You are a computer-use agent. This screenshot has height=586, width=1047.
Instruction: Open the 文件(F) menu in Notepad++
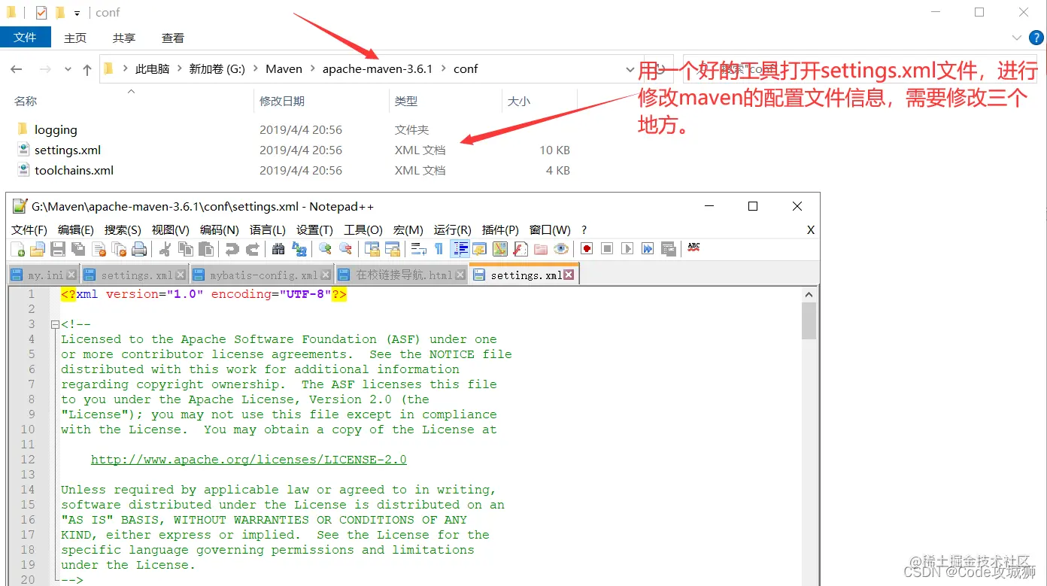[x=29, y=229]
